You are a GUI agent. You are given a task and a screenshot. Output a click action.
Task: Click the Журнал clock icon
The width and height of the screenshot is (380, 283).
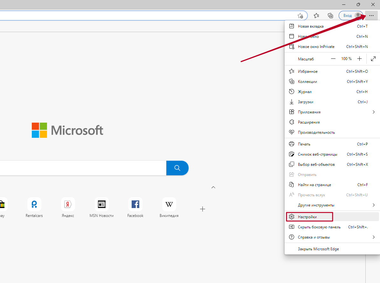[x=292, y=91]
